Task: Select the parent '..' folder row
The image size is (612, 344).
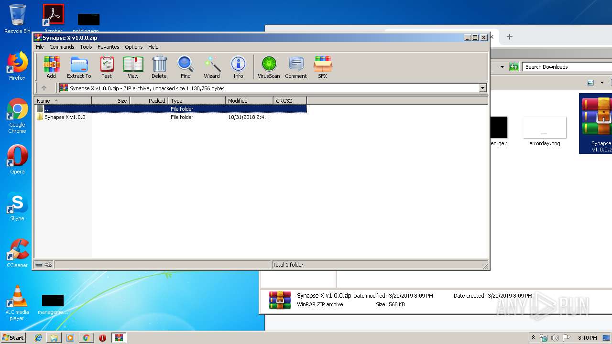Action: point(171,109)
